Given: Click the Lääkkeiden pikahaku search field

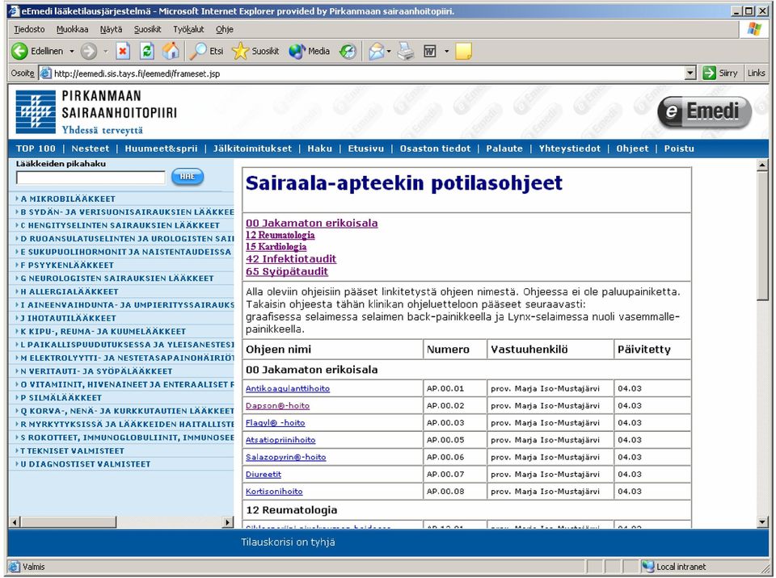Looking at the screenshot, I should click(x=91, y=177).
